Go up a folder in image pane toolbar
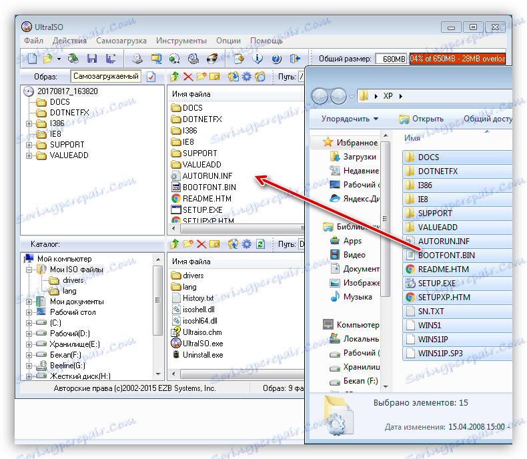This screenshot has height=459, width=527. (174, 77)
